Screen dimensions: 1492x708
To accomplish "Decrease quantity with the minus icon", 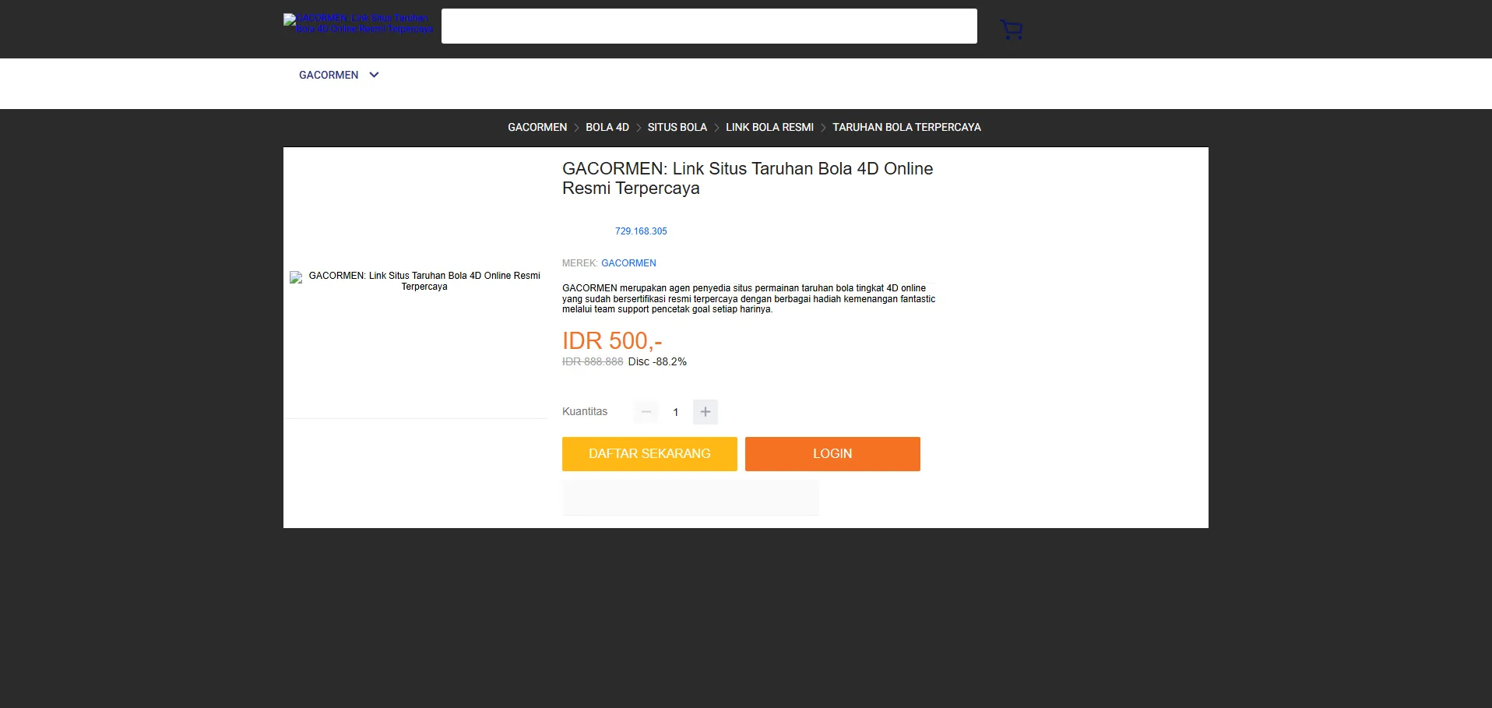I will [646, 412].
